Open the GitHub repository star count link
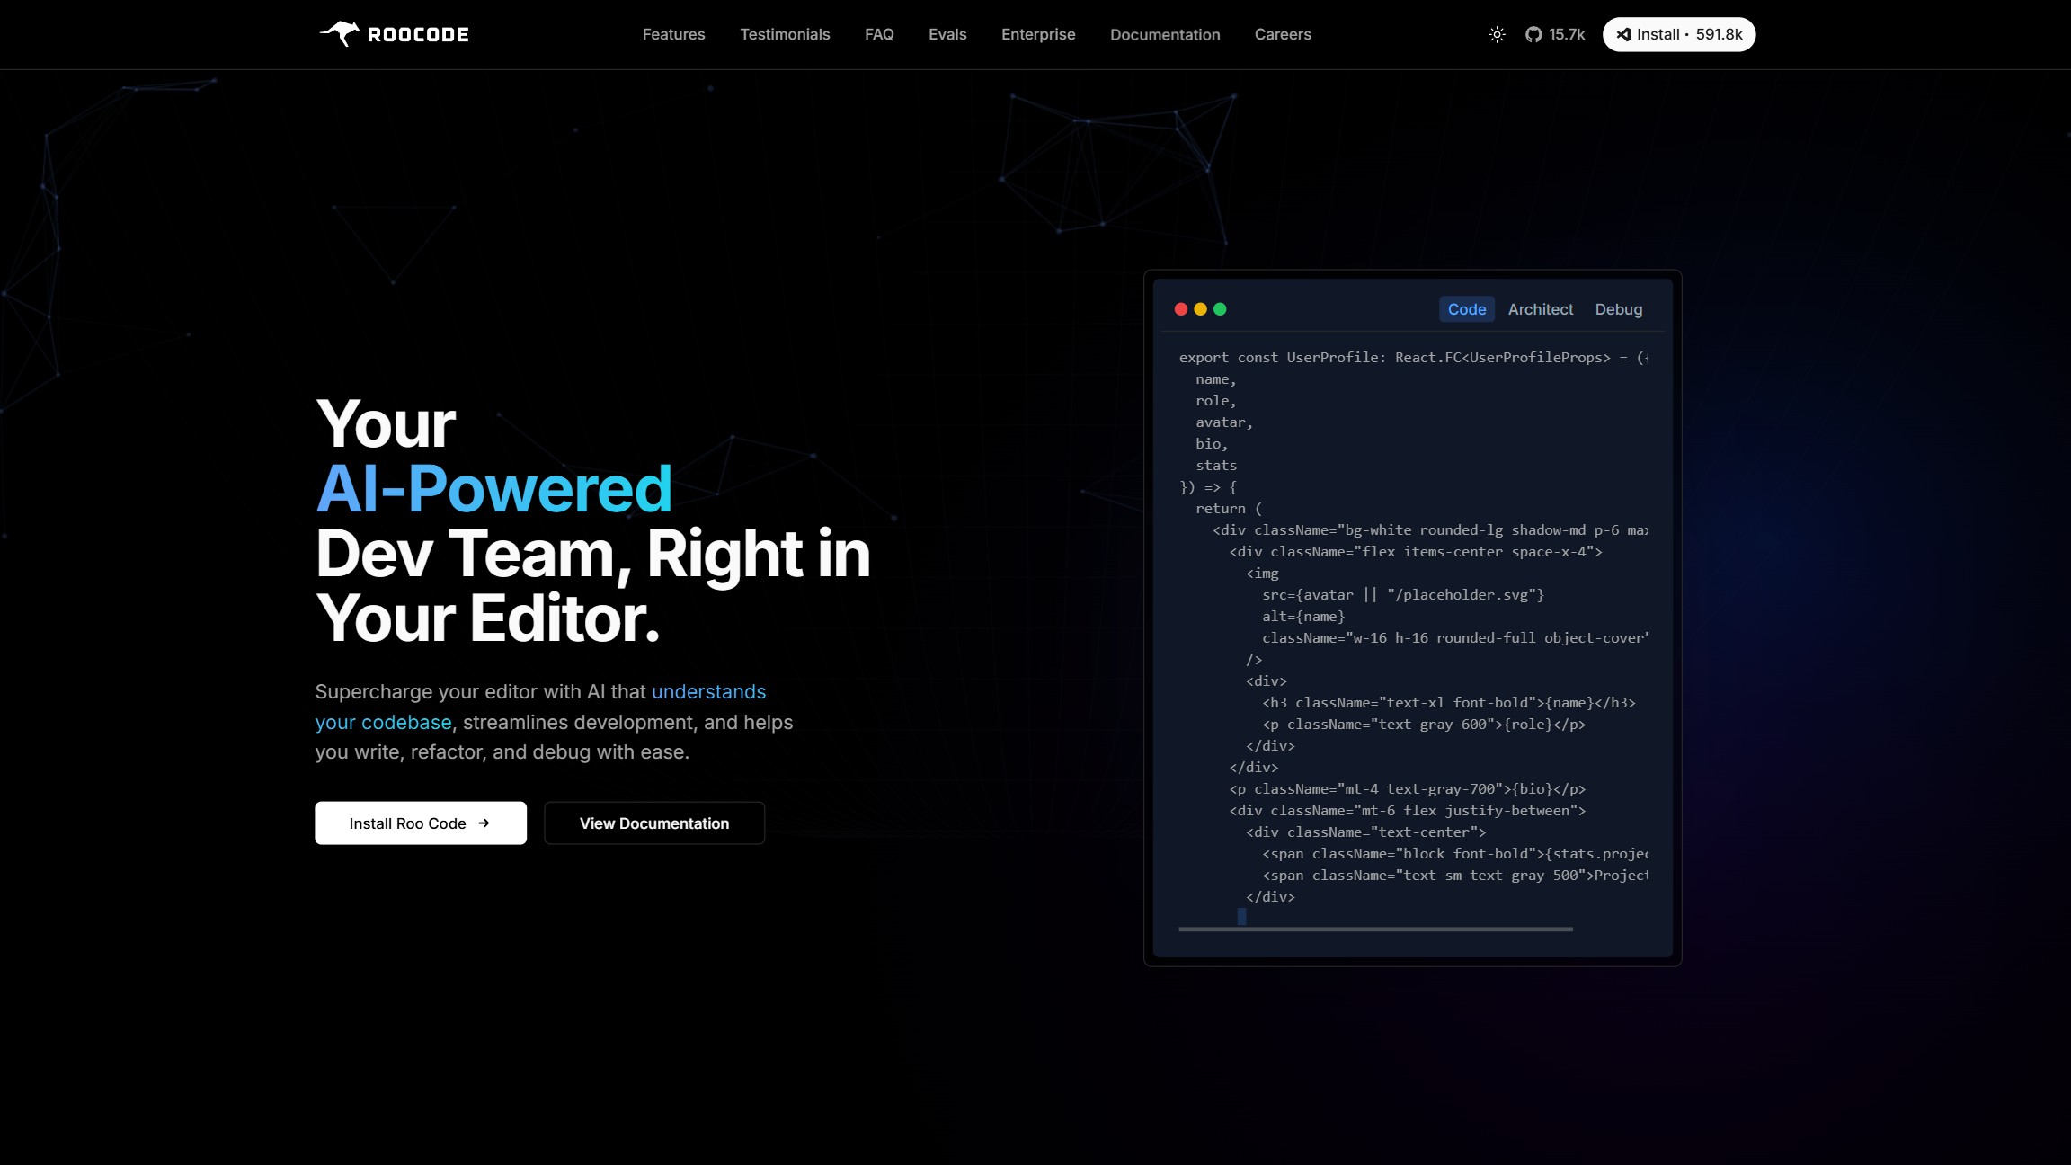The width and height of the screenshot is (2071, 1165). 1555,34
